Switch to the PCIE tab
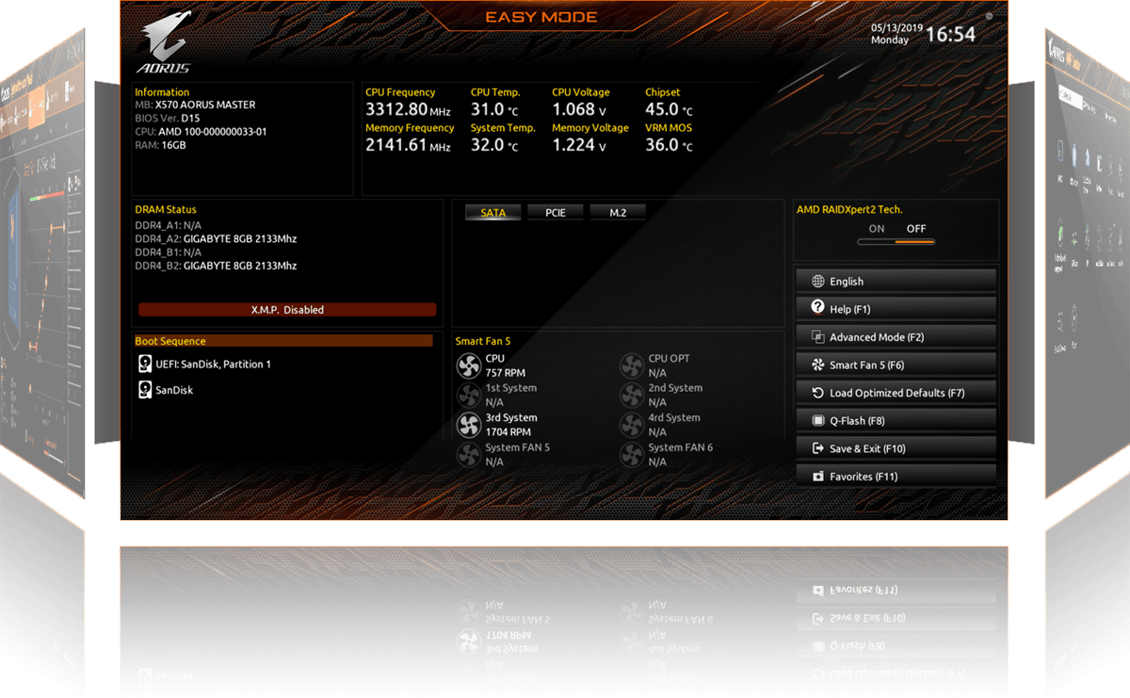The height and width of the screenshot is (698, 1130). coord(556,213)
